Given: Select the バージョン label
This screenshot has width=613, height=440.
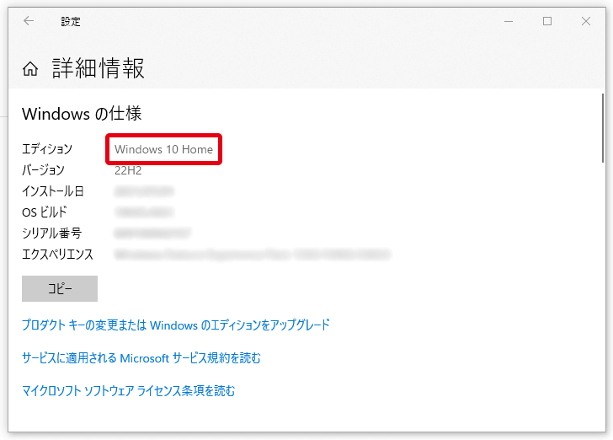Looking at the screenshot, I should (43, 170).
